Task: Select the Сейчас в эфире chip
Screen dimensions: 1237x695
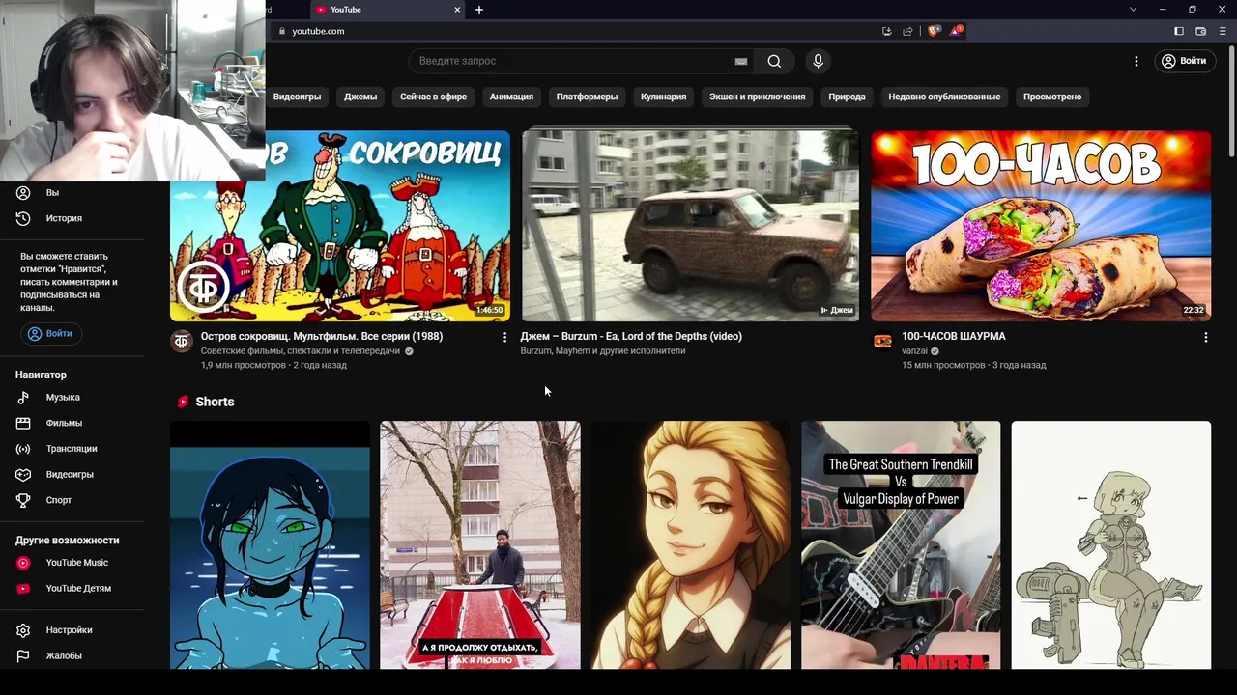Action: click(433, 97)
